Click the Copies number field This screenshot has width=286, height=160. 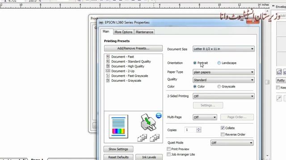190,130
